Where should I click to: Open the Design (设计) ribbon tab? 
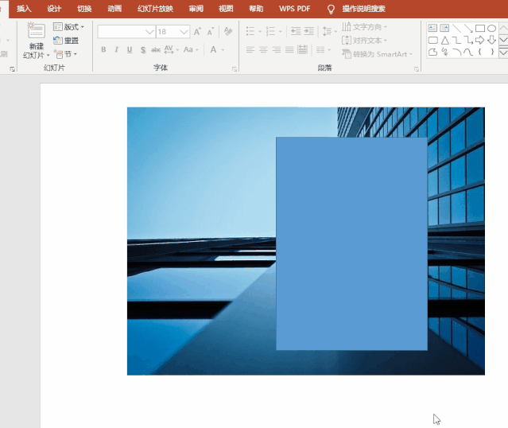tap(54, 9)
